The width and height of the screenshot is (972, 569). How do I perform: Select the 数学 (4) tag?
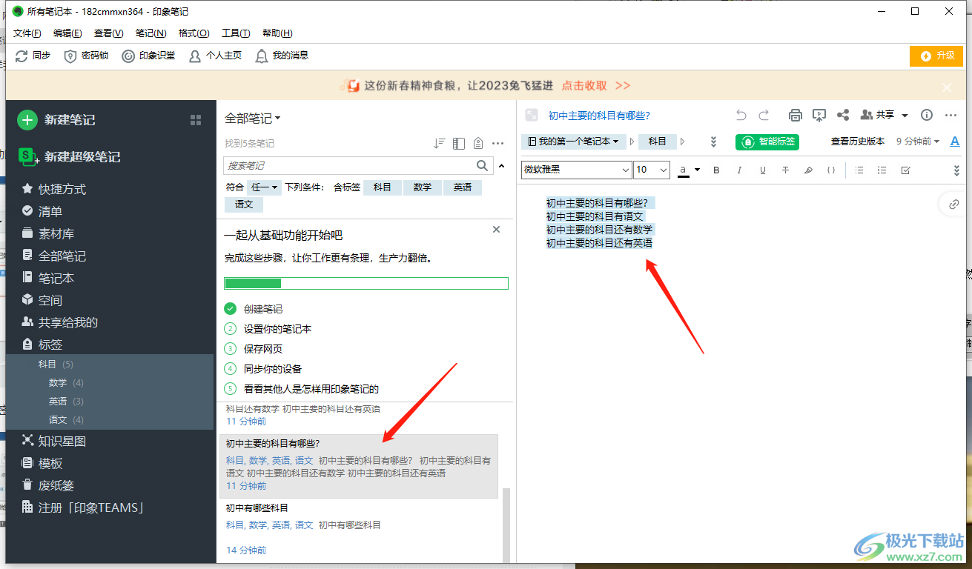click(x=66, y=383)
